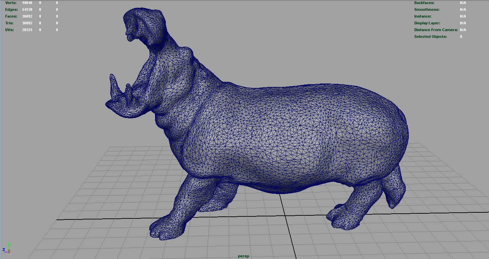
Task: Click the Smoothness: label
Action: (427, 9)
